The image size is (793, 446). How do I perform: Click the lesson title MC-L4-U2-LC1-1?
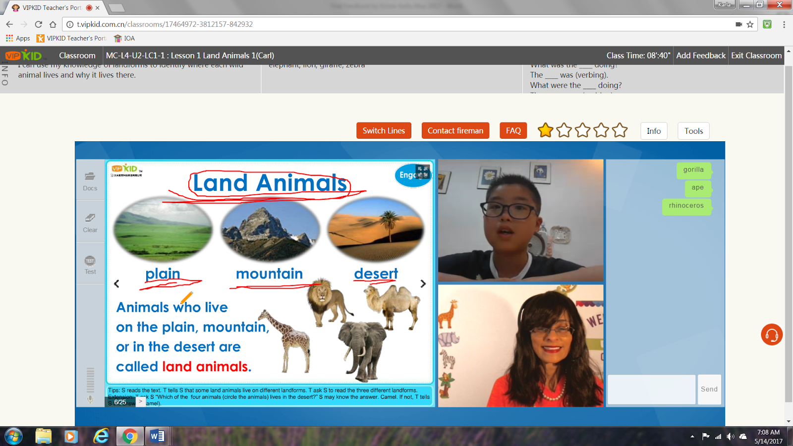click(x=190, y=56)
